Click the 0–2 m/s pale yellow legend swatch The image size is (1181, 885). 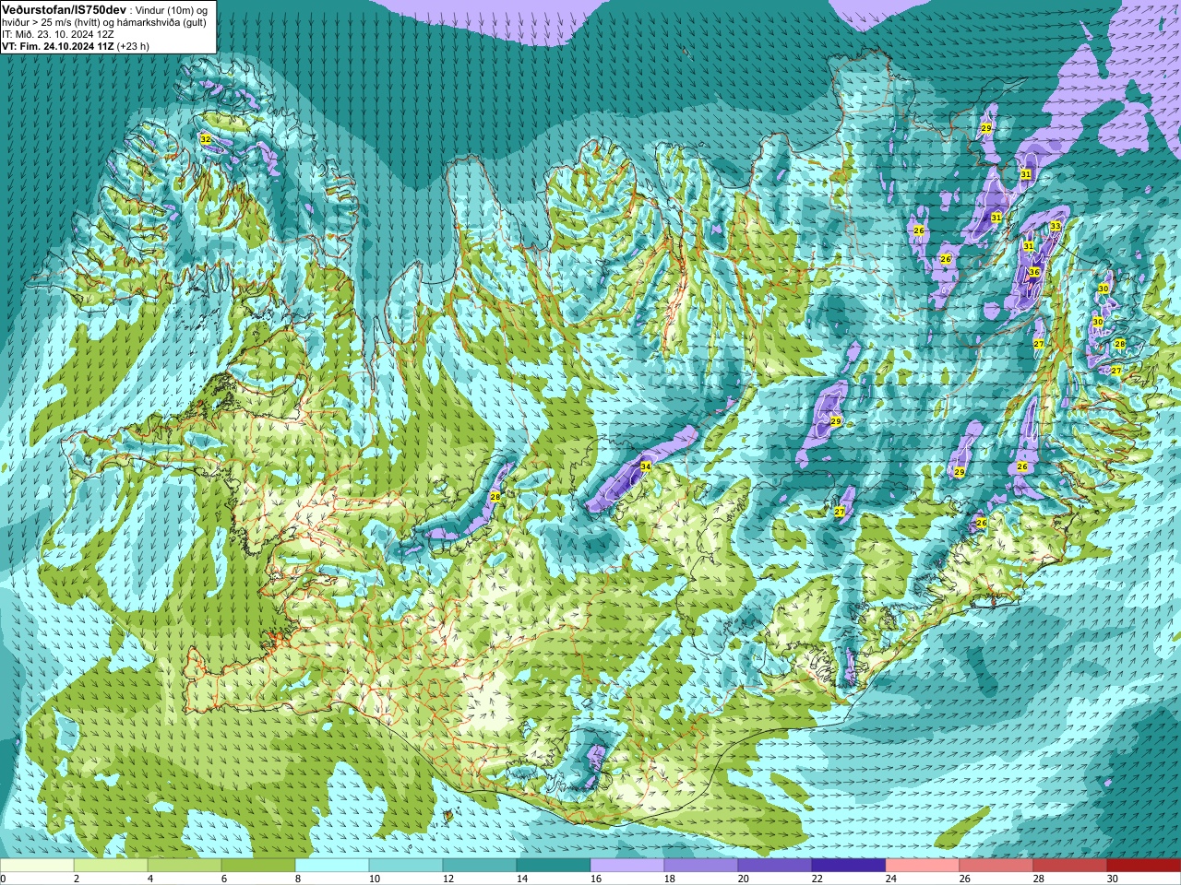click(37, 866)
